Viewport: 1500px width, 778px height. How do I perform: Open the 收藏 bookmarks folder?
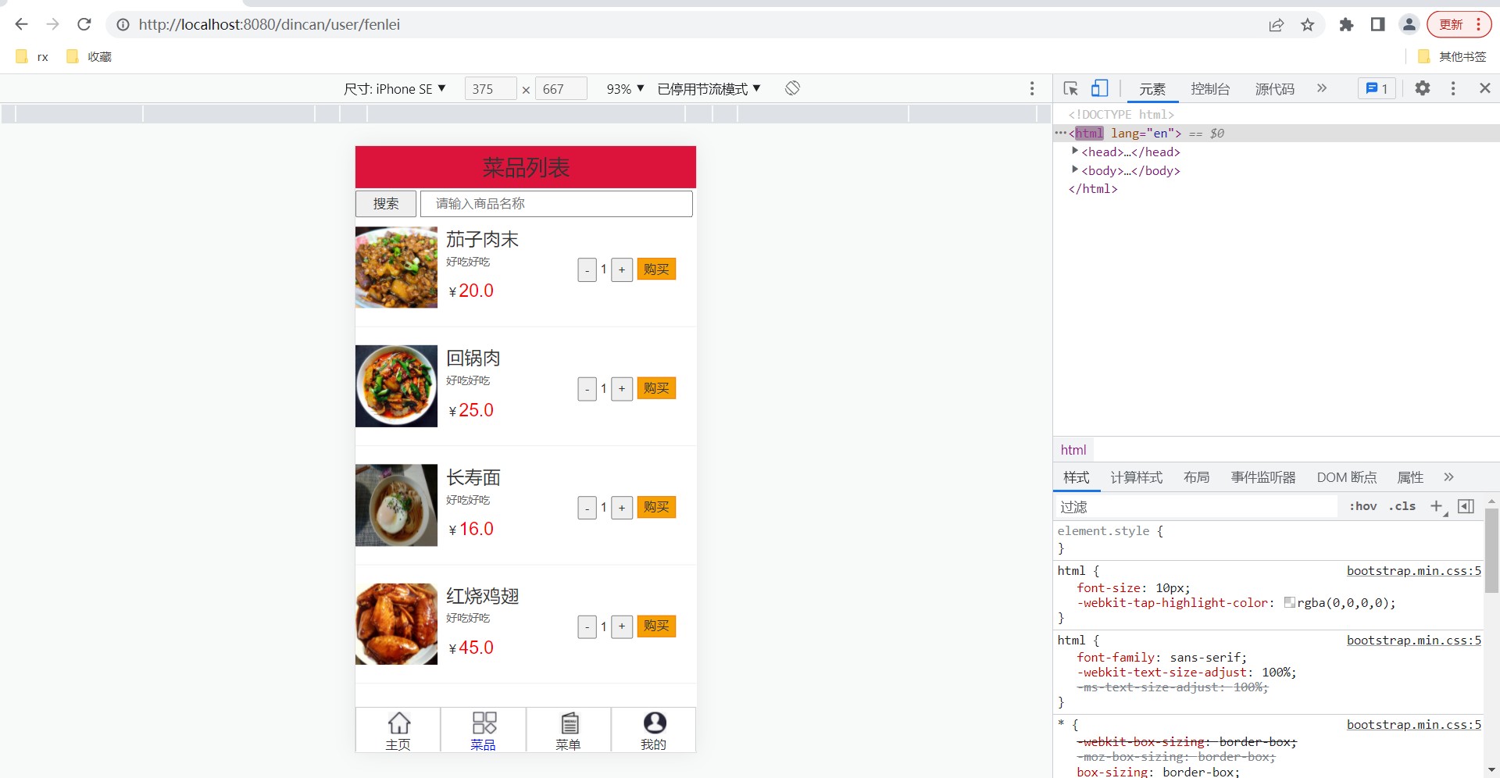point(89,57)
